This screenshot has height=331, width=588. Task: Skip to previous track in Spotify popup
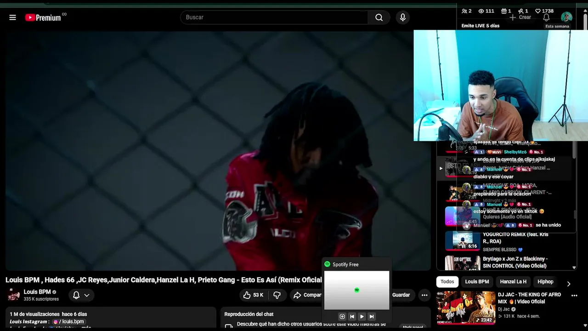(x=352, y=316)
